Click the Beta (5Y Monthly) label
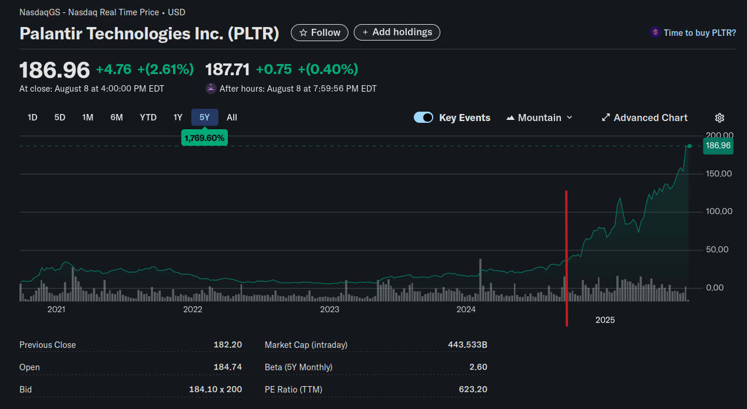 click(298, 367)
